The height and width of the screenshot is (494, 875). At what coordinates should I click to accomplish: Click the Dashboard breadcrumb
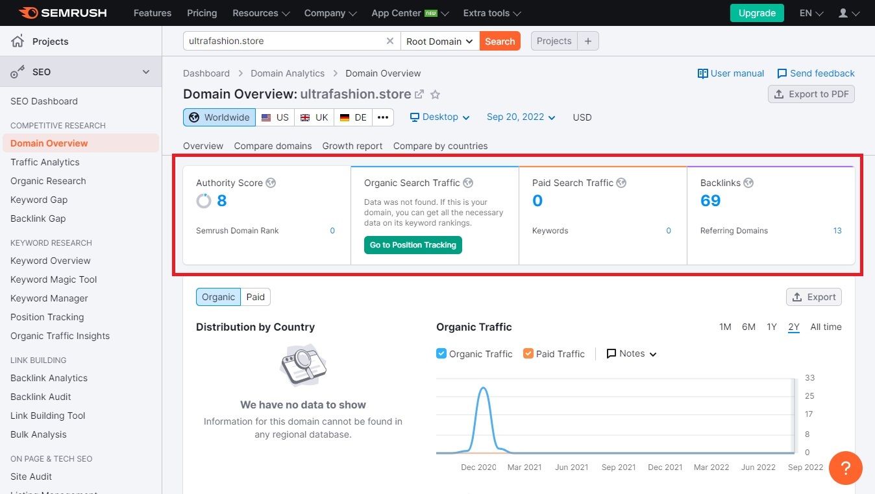coord(206,73)
